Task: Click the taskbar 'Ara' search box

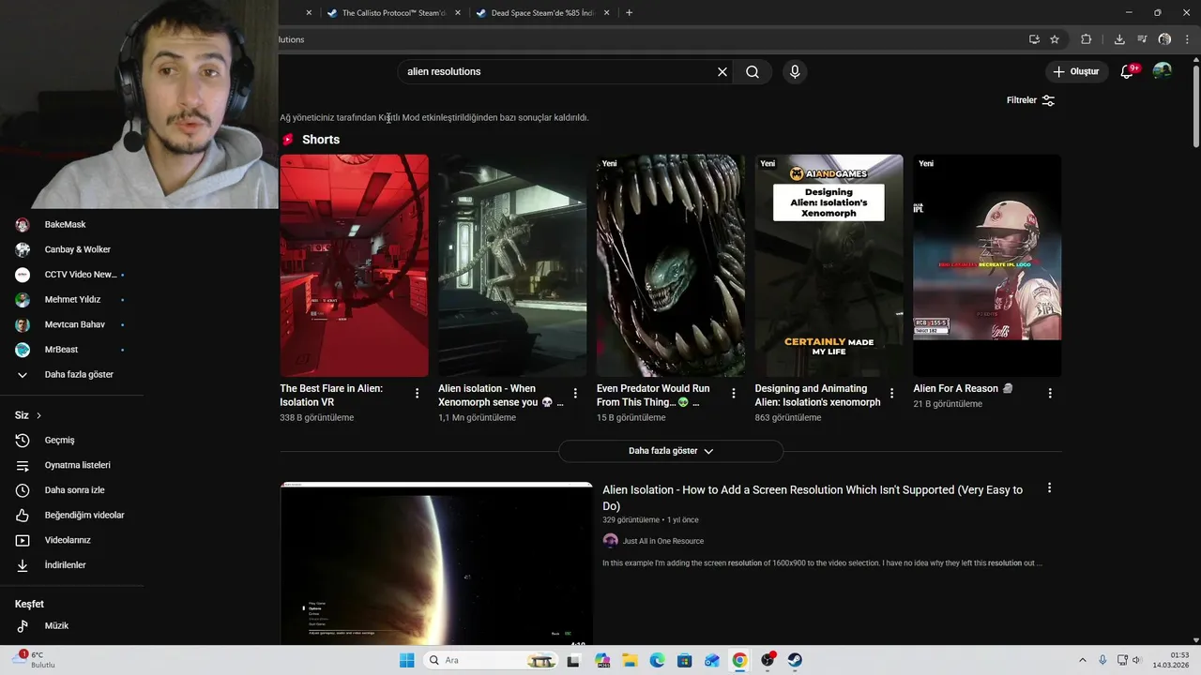Action: (491, 660)
